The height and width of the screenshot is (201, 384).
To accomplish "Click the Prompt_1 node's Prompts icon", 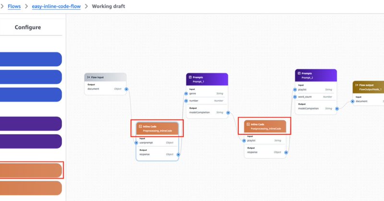I will 190,77.
